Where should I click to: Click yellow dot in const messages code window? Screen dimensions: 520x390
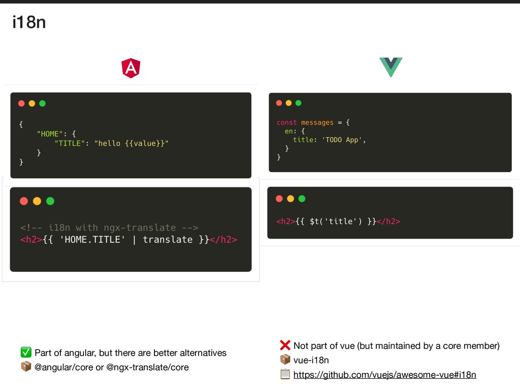coord(288,103)
